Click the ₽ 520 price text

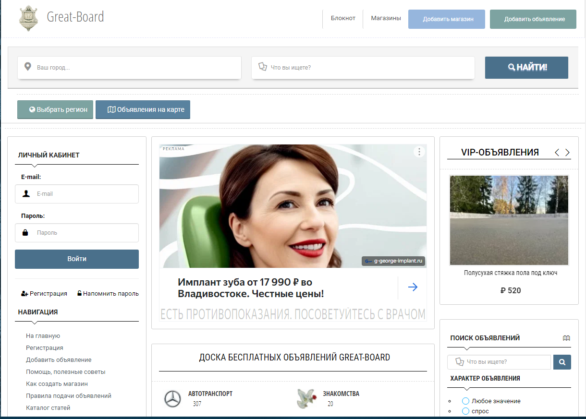(x=511, y=290)
